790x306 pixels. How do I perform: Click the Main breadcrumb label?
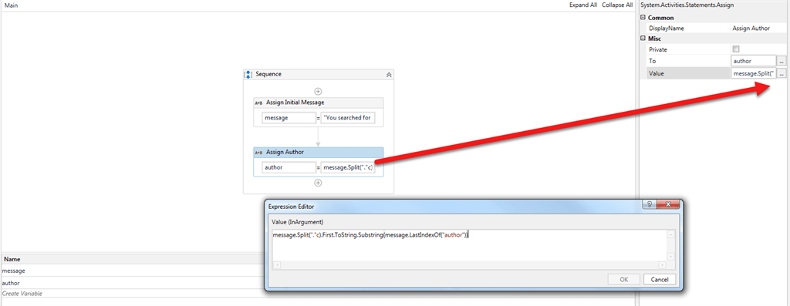click(x=11, y=5)
